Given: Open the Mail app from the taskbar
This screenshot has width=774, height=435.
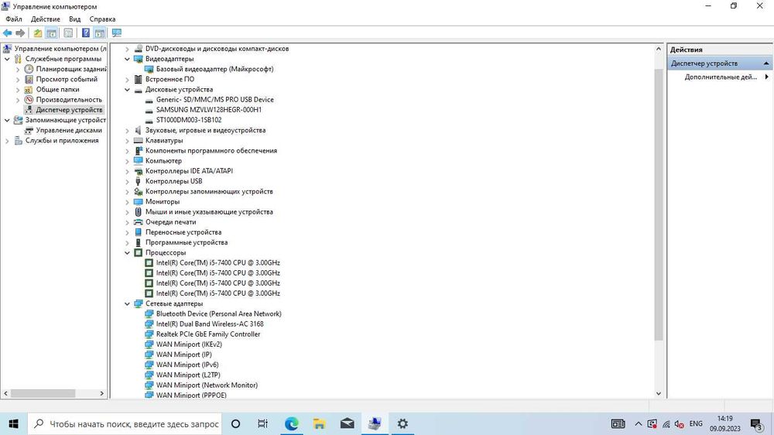Looking at the screenshot, I should click(x=347, y=423).
